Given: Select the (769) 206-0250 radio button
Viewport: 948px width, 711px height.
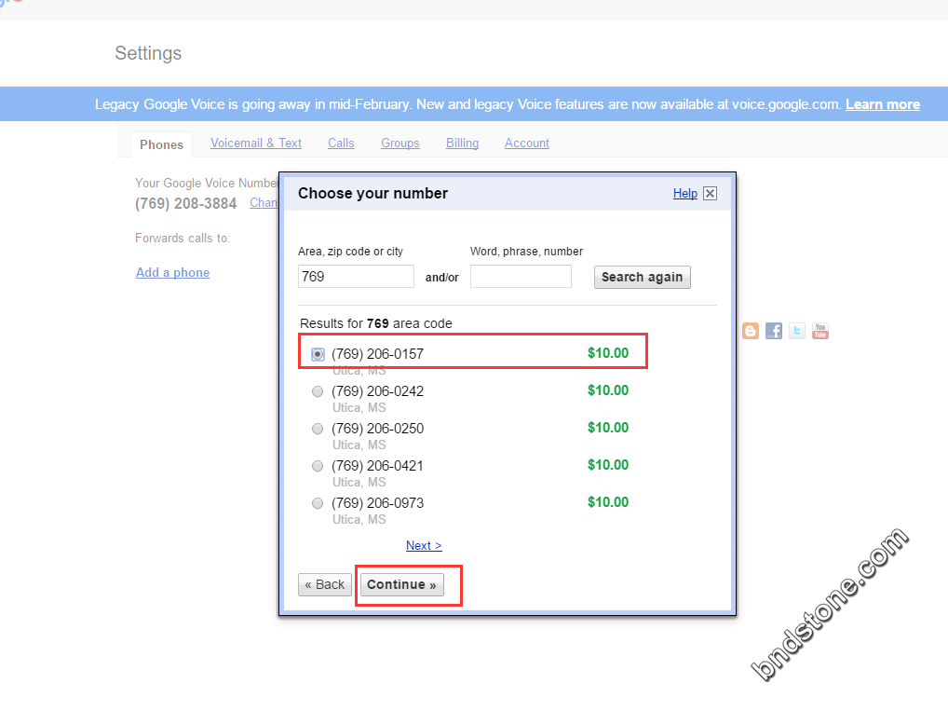Looking at the screenshot, I should tap(318, 429).
